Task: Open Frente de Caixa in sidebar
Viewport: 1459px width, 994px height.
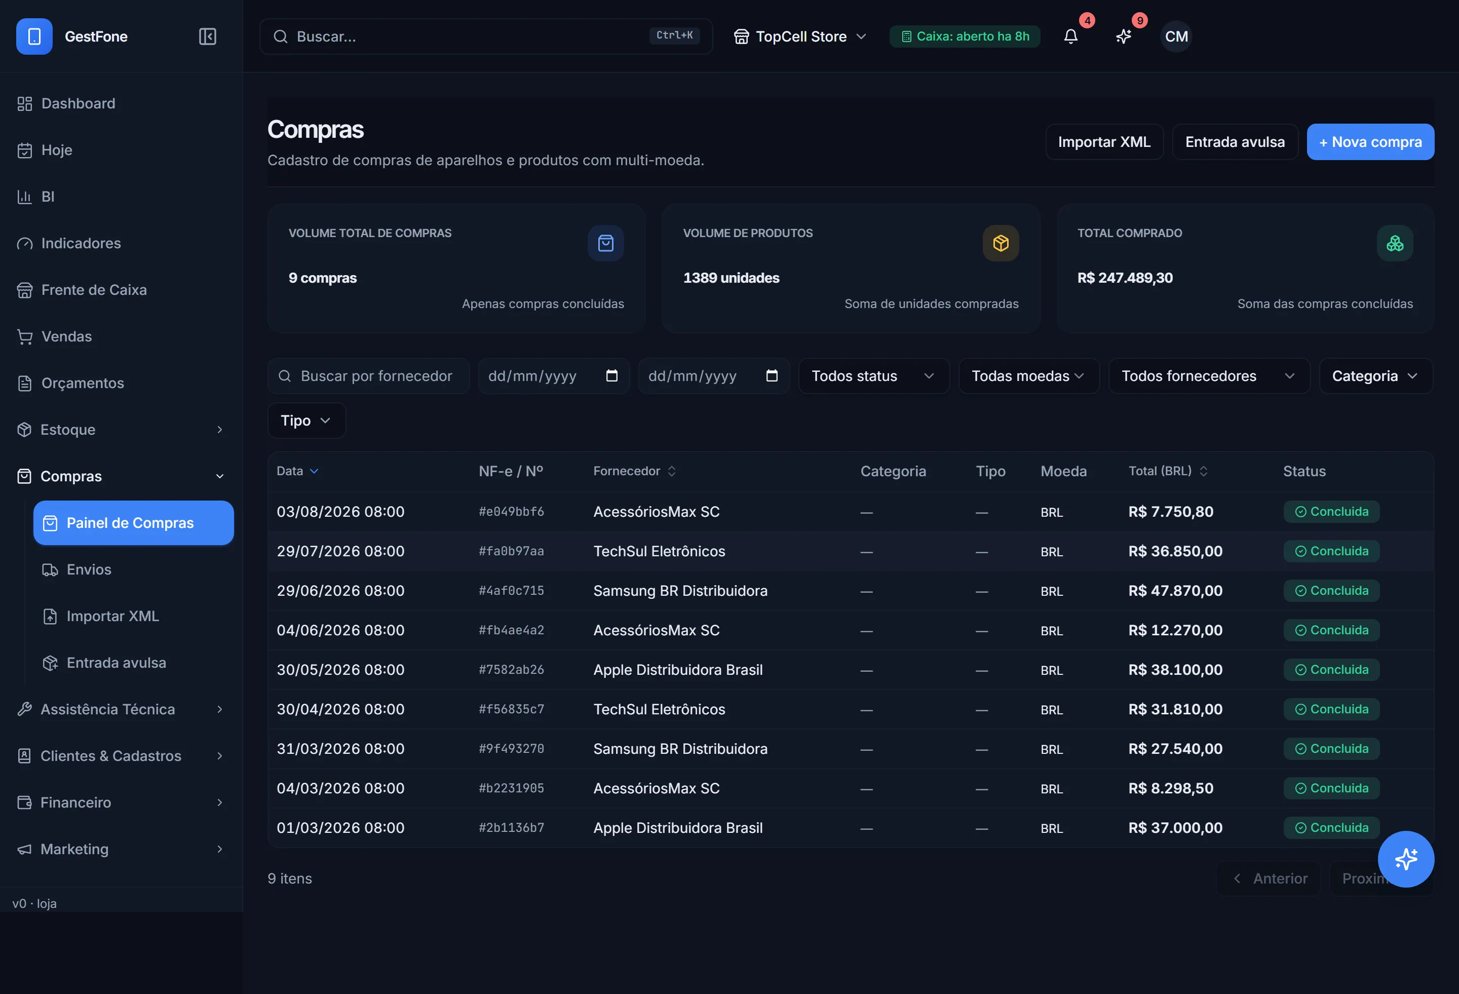Action: point(121,290)
